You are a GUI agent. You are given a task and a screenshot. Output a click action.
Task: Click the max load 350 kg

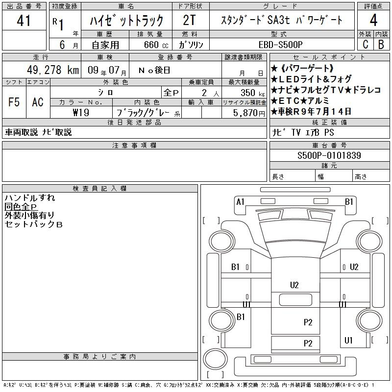click(x=252, y=93)
